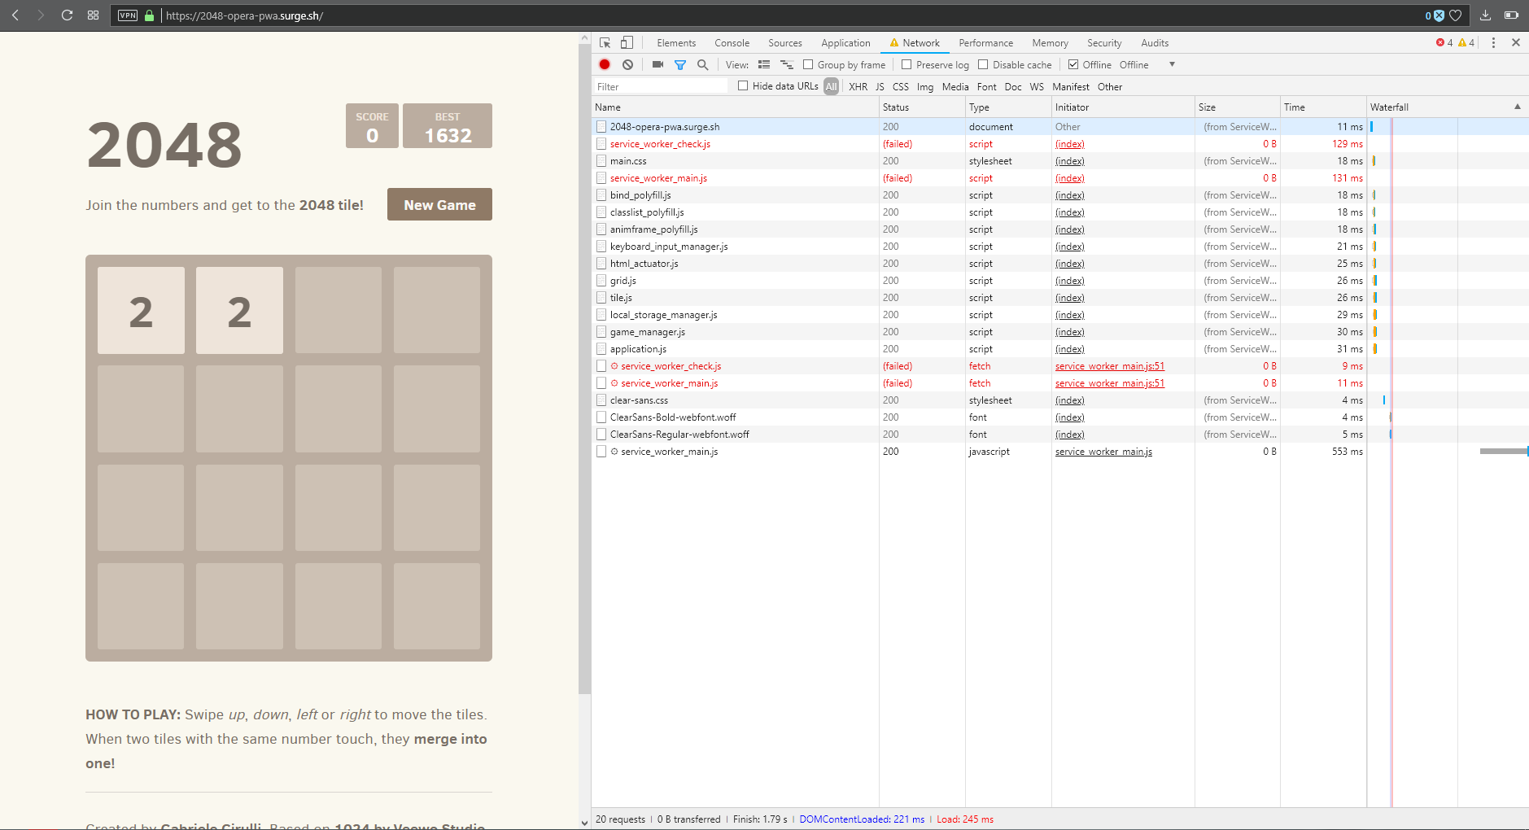Toggle the device toolbar icon
This screenshot has height=830, width=1529.
(627, 43)
